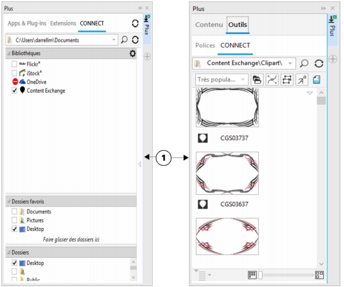Toggle the bitmap crop filter icon
344x287 pixels.
click(287, 79)
